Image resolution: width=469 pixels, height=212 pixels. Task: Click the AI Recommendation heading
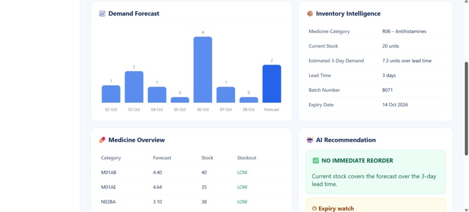[x=346, y=140]
